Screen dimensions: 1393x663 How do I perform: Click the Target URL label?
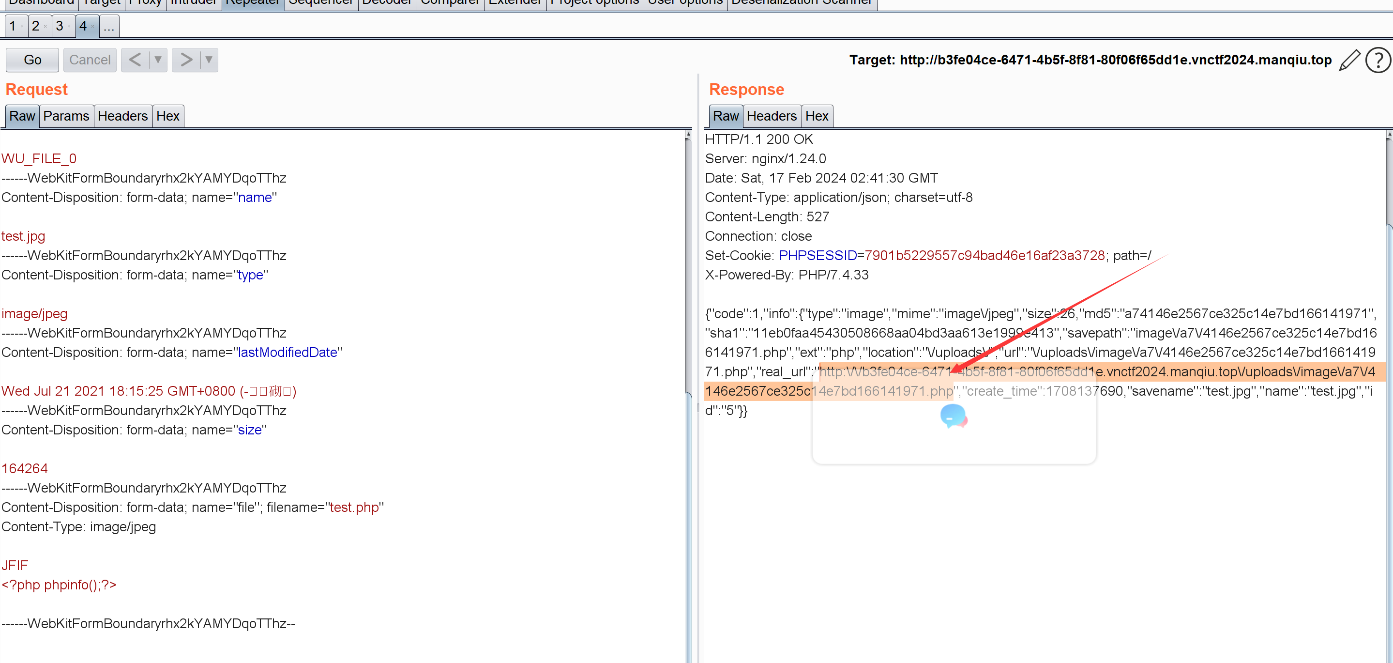click(x=1090, y=60)
